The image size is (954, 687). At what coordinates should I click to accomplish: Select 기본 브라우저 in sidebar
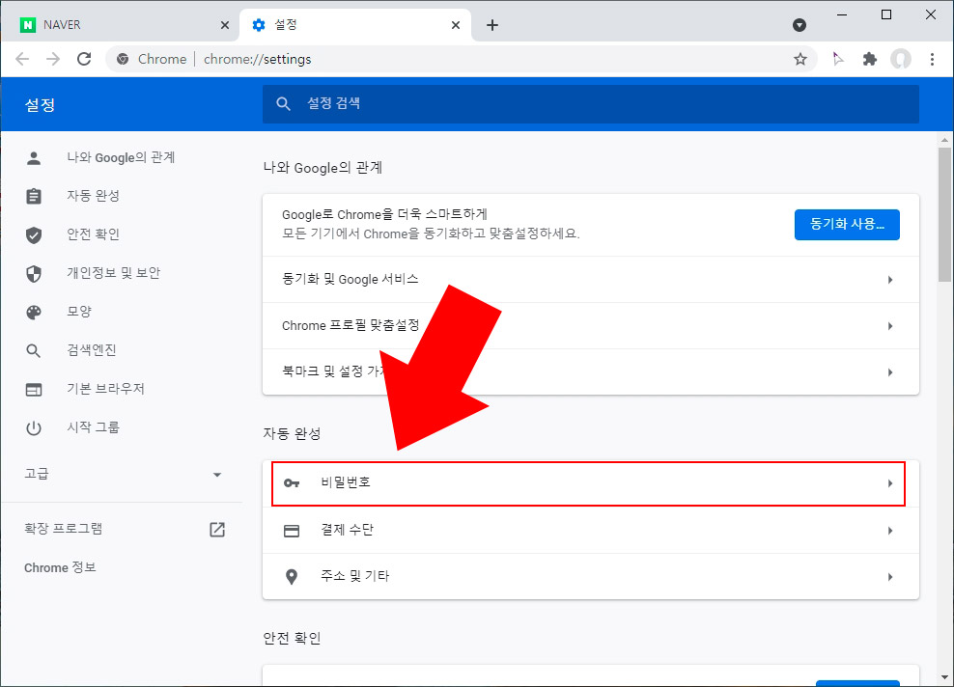pyautogui.click(x=105, y=389)
